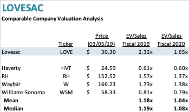Image resolution: width=189 pixels, height=112 pixels.
Task: Click the 1.19x Fiscal 2019 median value
Action: click(x=146, y=109)
